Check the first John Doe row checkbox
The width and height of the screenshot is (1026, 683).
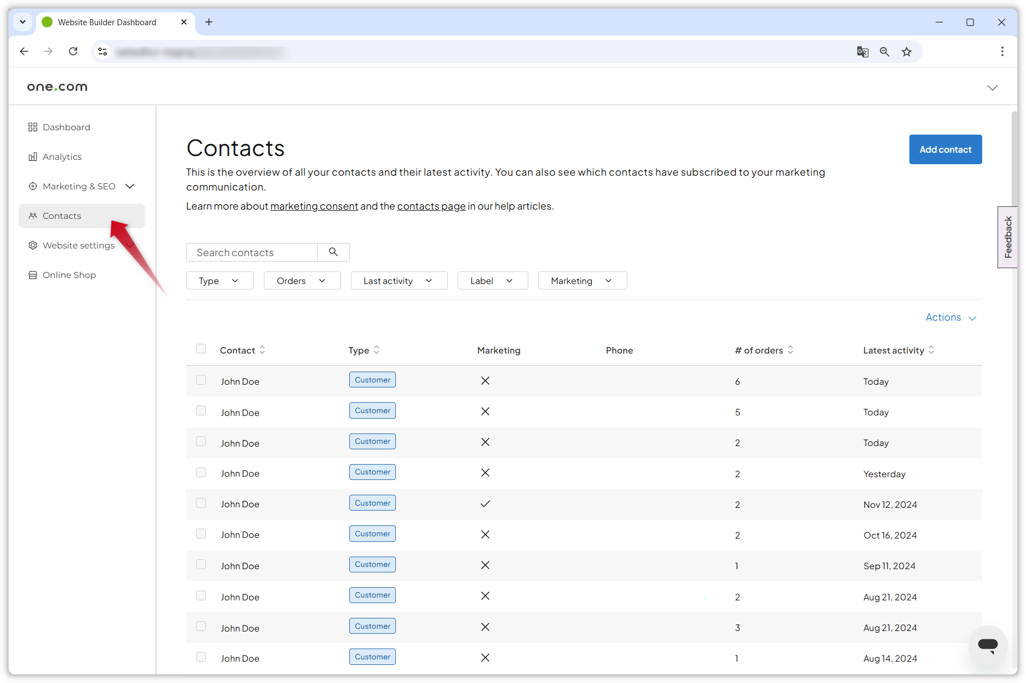pyautogui.click(x=201, y=380)
